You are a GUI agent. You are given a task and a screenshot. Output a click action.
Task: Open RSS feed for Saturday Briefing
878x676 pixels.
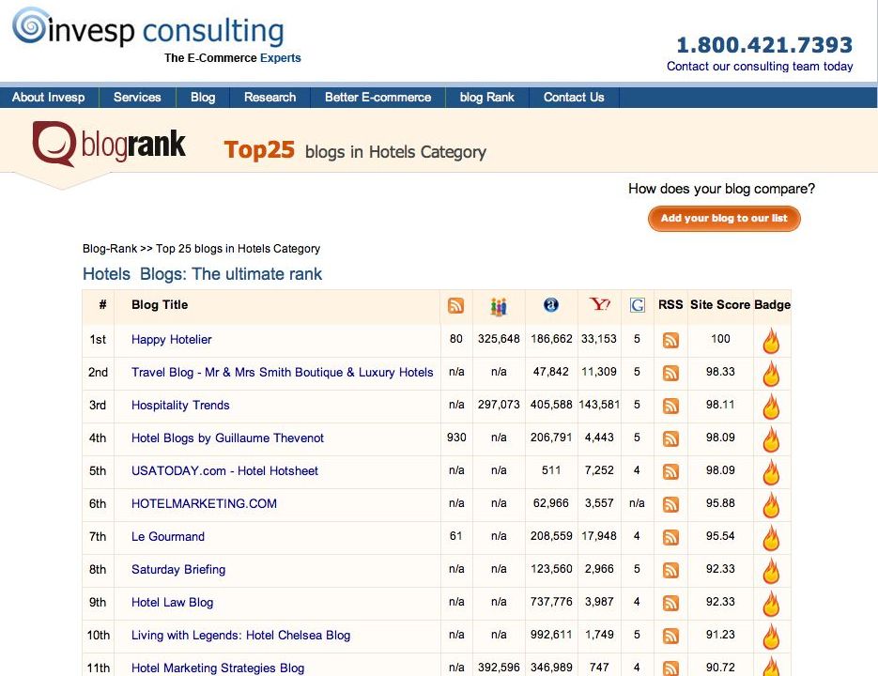pos(670,570)
